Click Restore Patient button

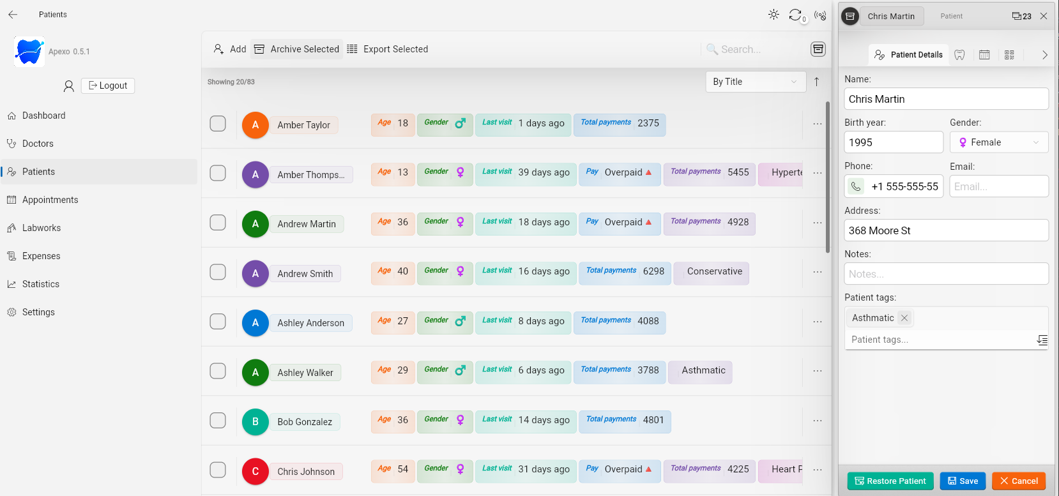[890, 481]
